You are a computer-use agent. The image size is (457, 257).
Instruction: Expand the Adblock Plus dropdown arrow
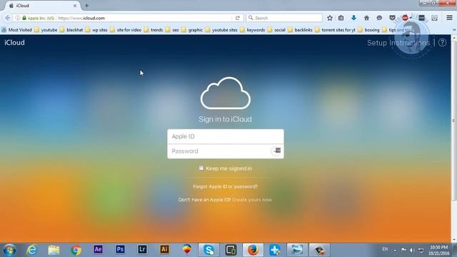click(x=411, y=18)
